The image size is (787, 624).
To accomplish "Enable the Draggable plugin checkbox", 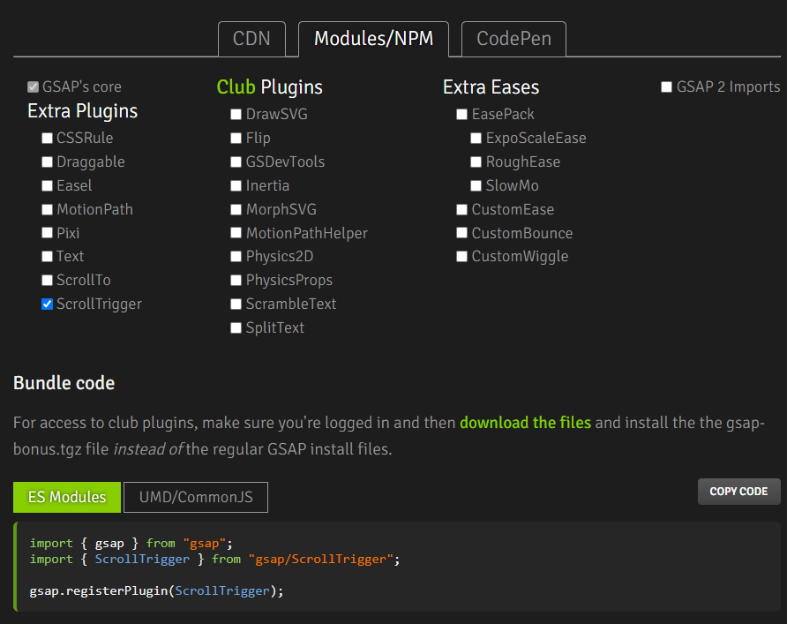I will (48, 162).
